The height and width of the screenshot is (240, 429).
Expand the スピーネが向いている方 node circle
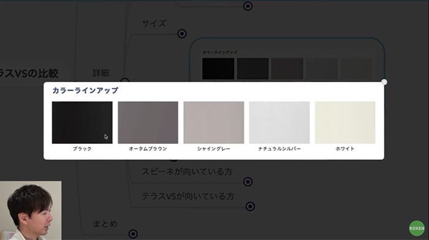coord(248,181)
